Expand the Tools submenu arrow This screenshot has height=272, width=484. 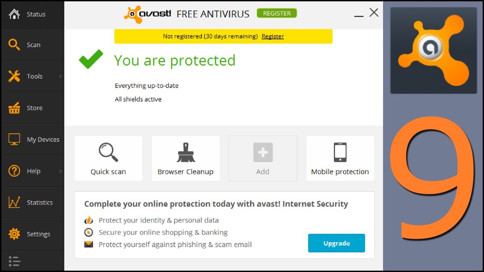tap(60, 76)
